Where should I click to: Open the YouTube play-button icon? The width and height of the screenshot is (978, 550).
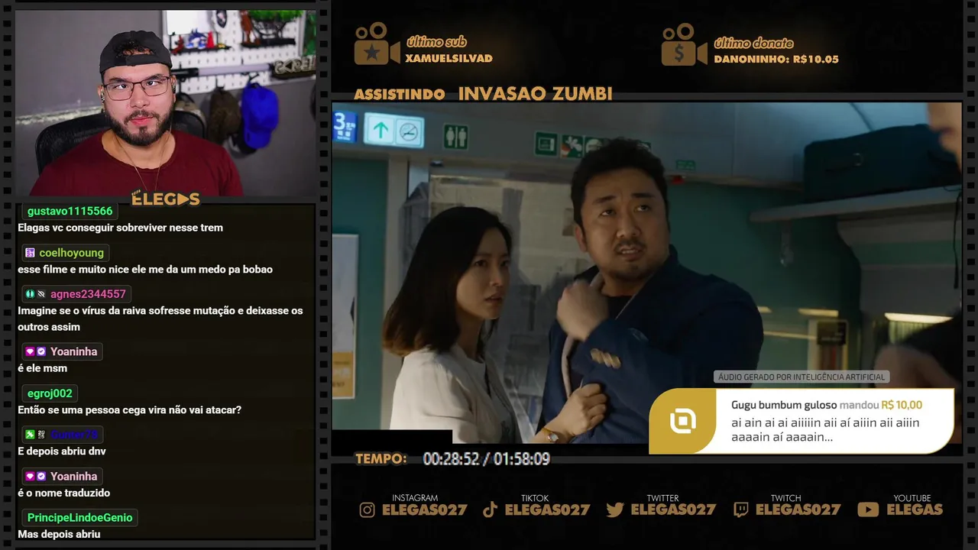click(868, 510)
